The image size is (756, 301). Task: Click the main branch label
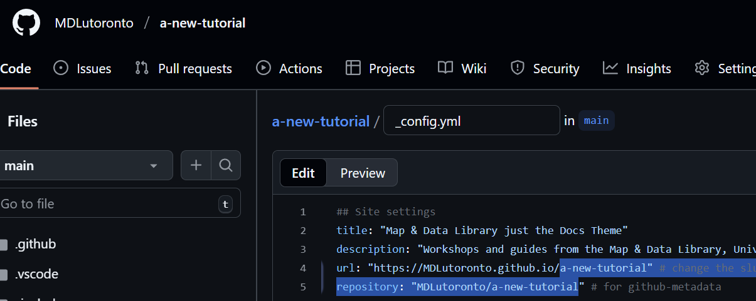click(596, 120)
